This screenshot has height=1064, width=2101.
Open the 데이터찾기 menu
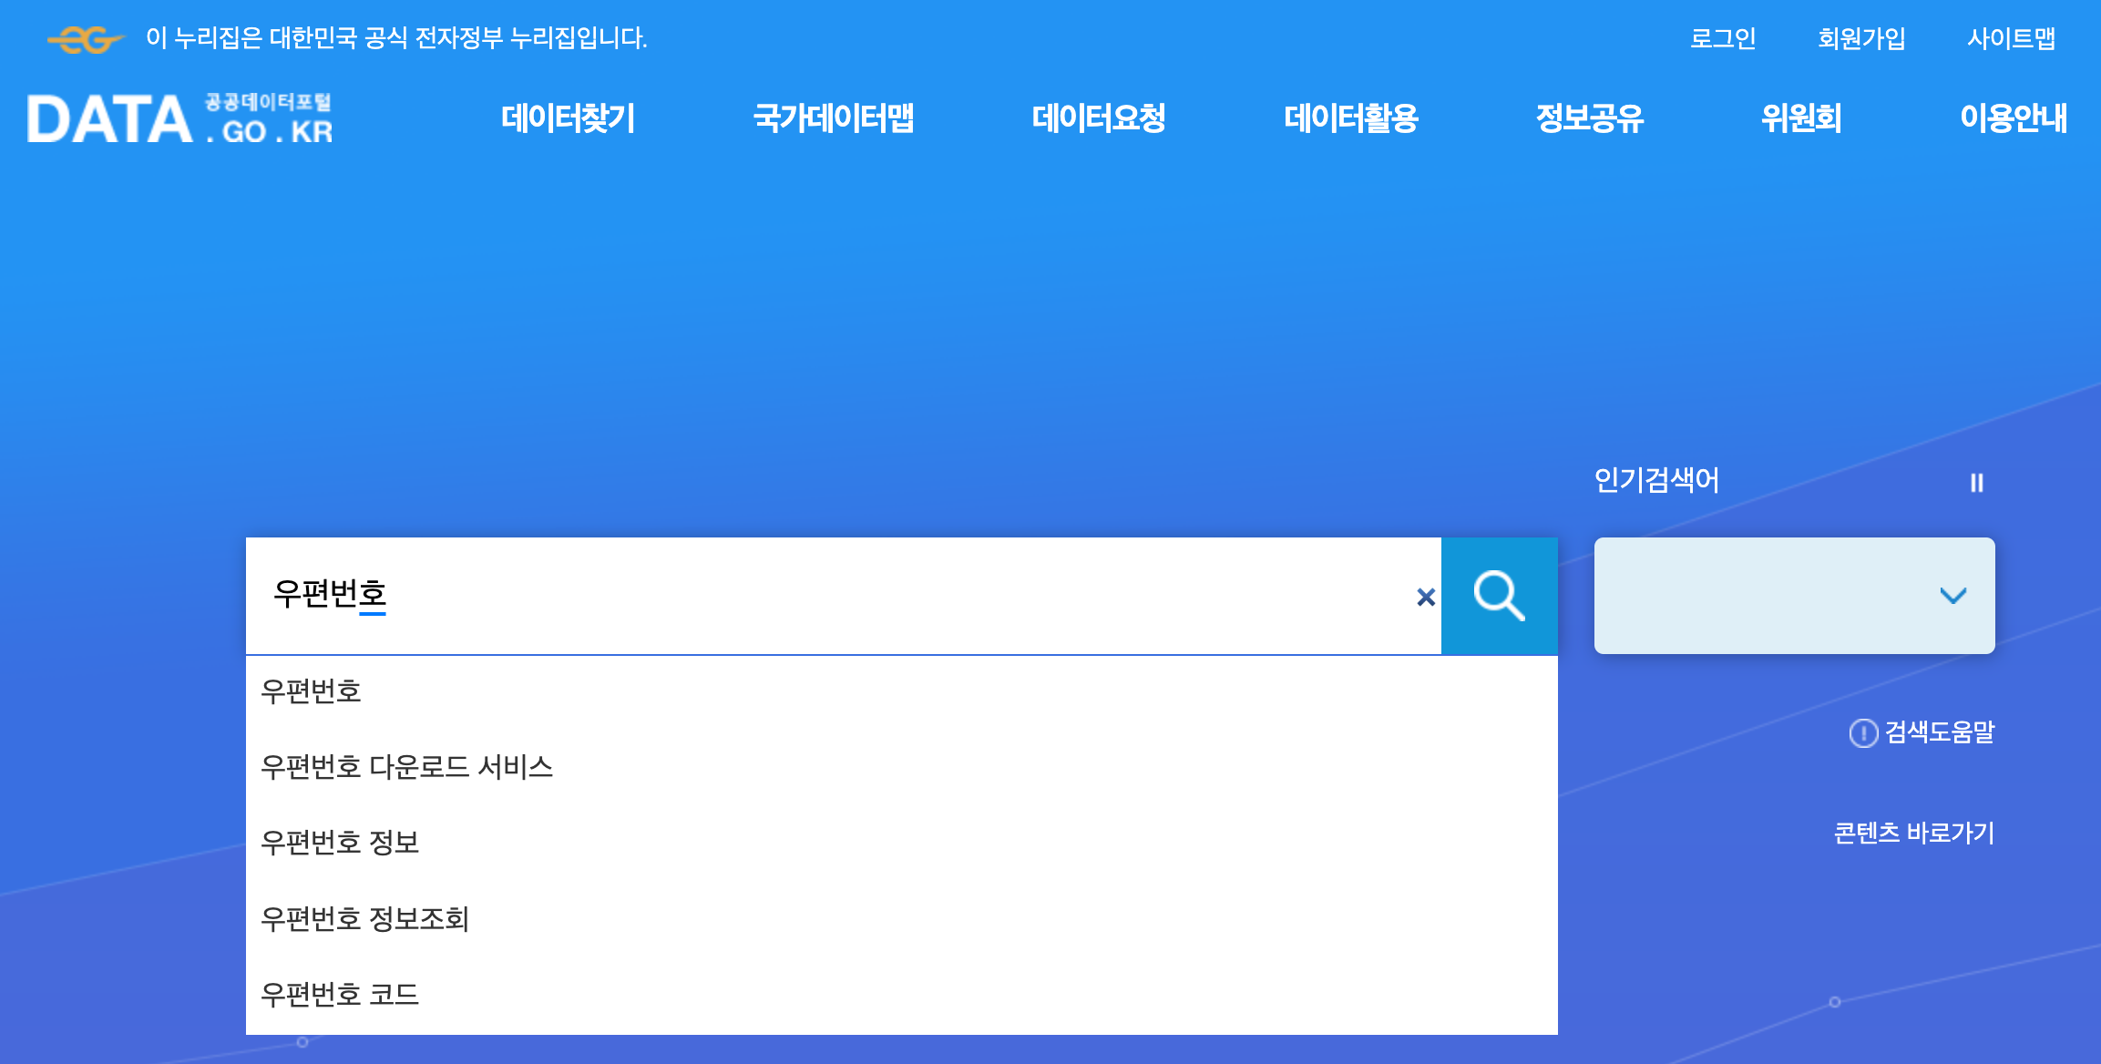[x=568, y=118]
